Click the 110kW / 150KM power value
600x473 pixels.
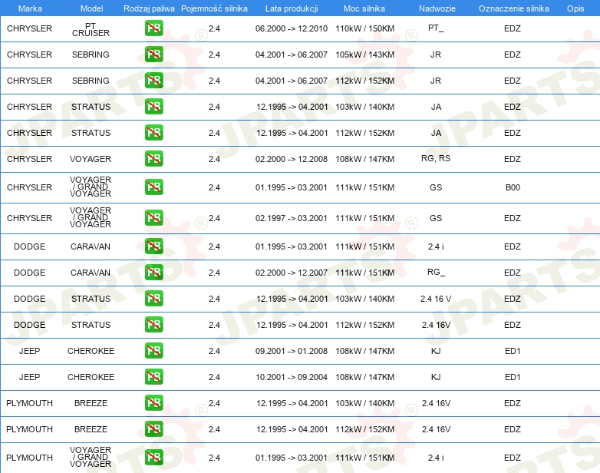point(365,28)
